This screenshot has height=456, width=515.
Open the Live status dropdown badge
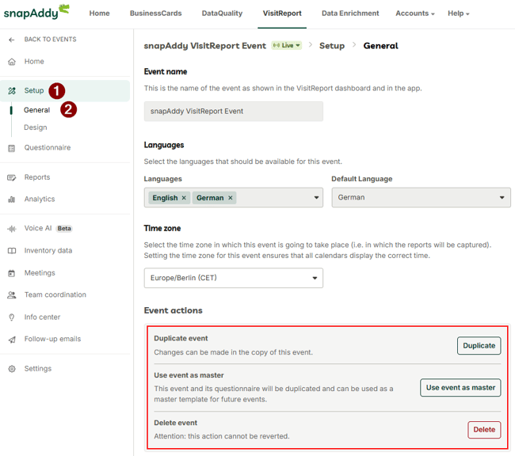pyautogui.click(x=286, y=45)
